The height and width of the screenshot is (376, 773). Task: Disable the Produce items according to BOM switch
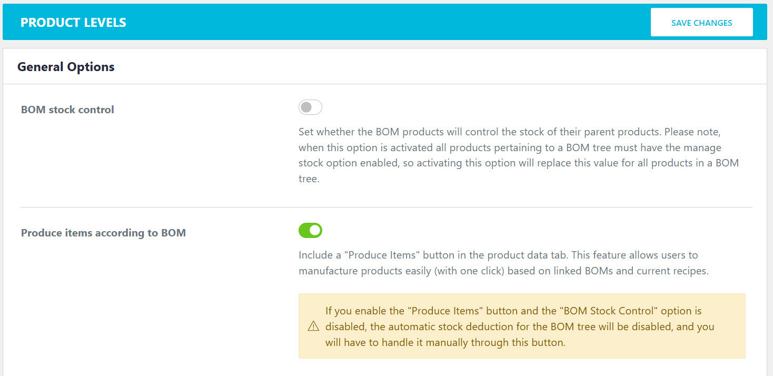tap(310, 231)
